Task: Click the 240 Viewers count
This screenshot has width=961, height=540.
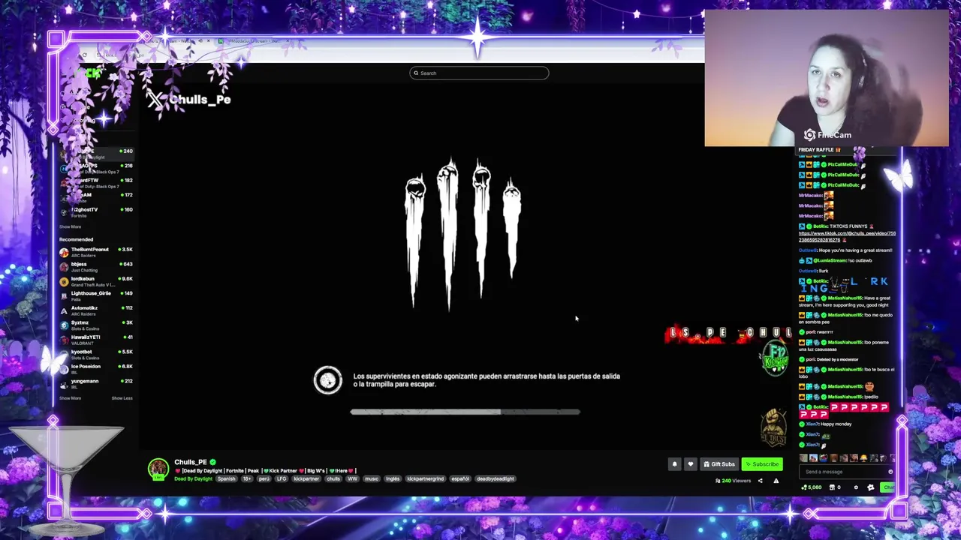Action: [x=733, y=481]
